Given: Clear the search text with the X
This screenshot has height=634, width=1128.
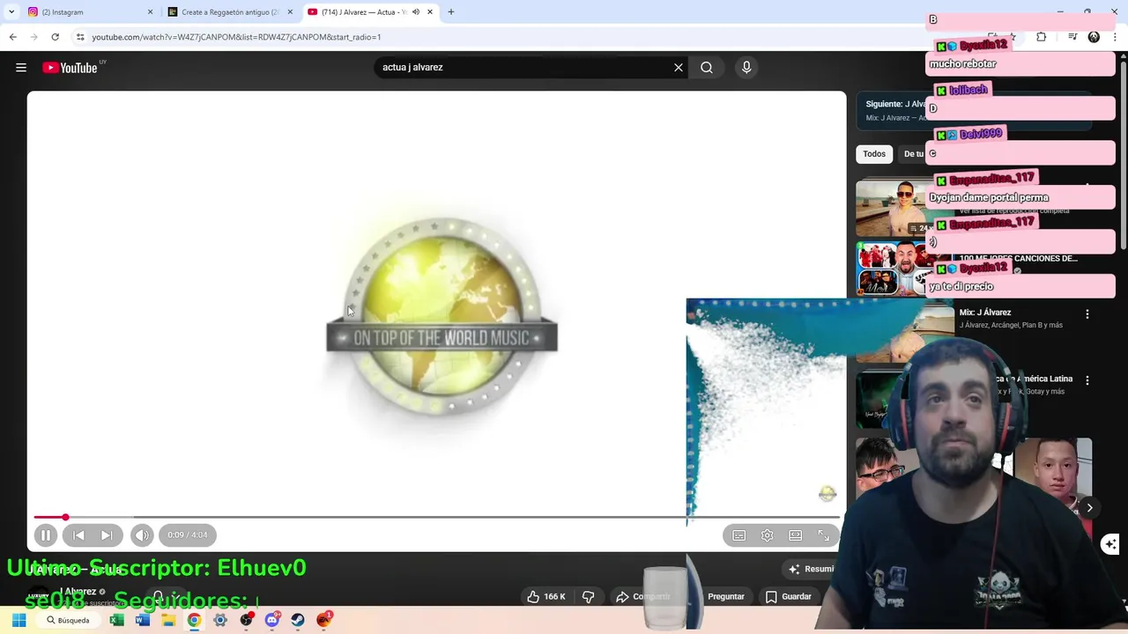Looking at the screenshot, I should 679,67.
